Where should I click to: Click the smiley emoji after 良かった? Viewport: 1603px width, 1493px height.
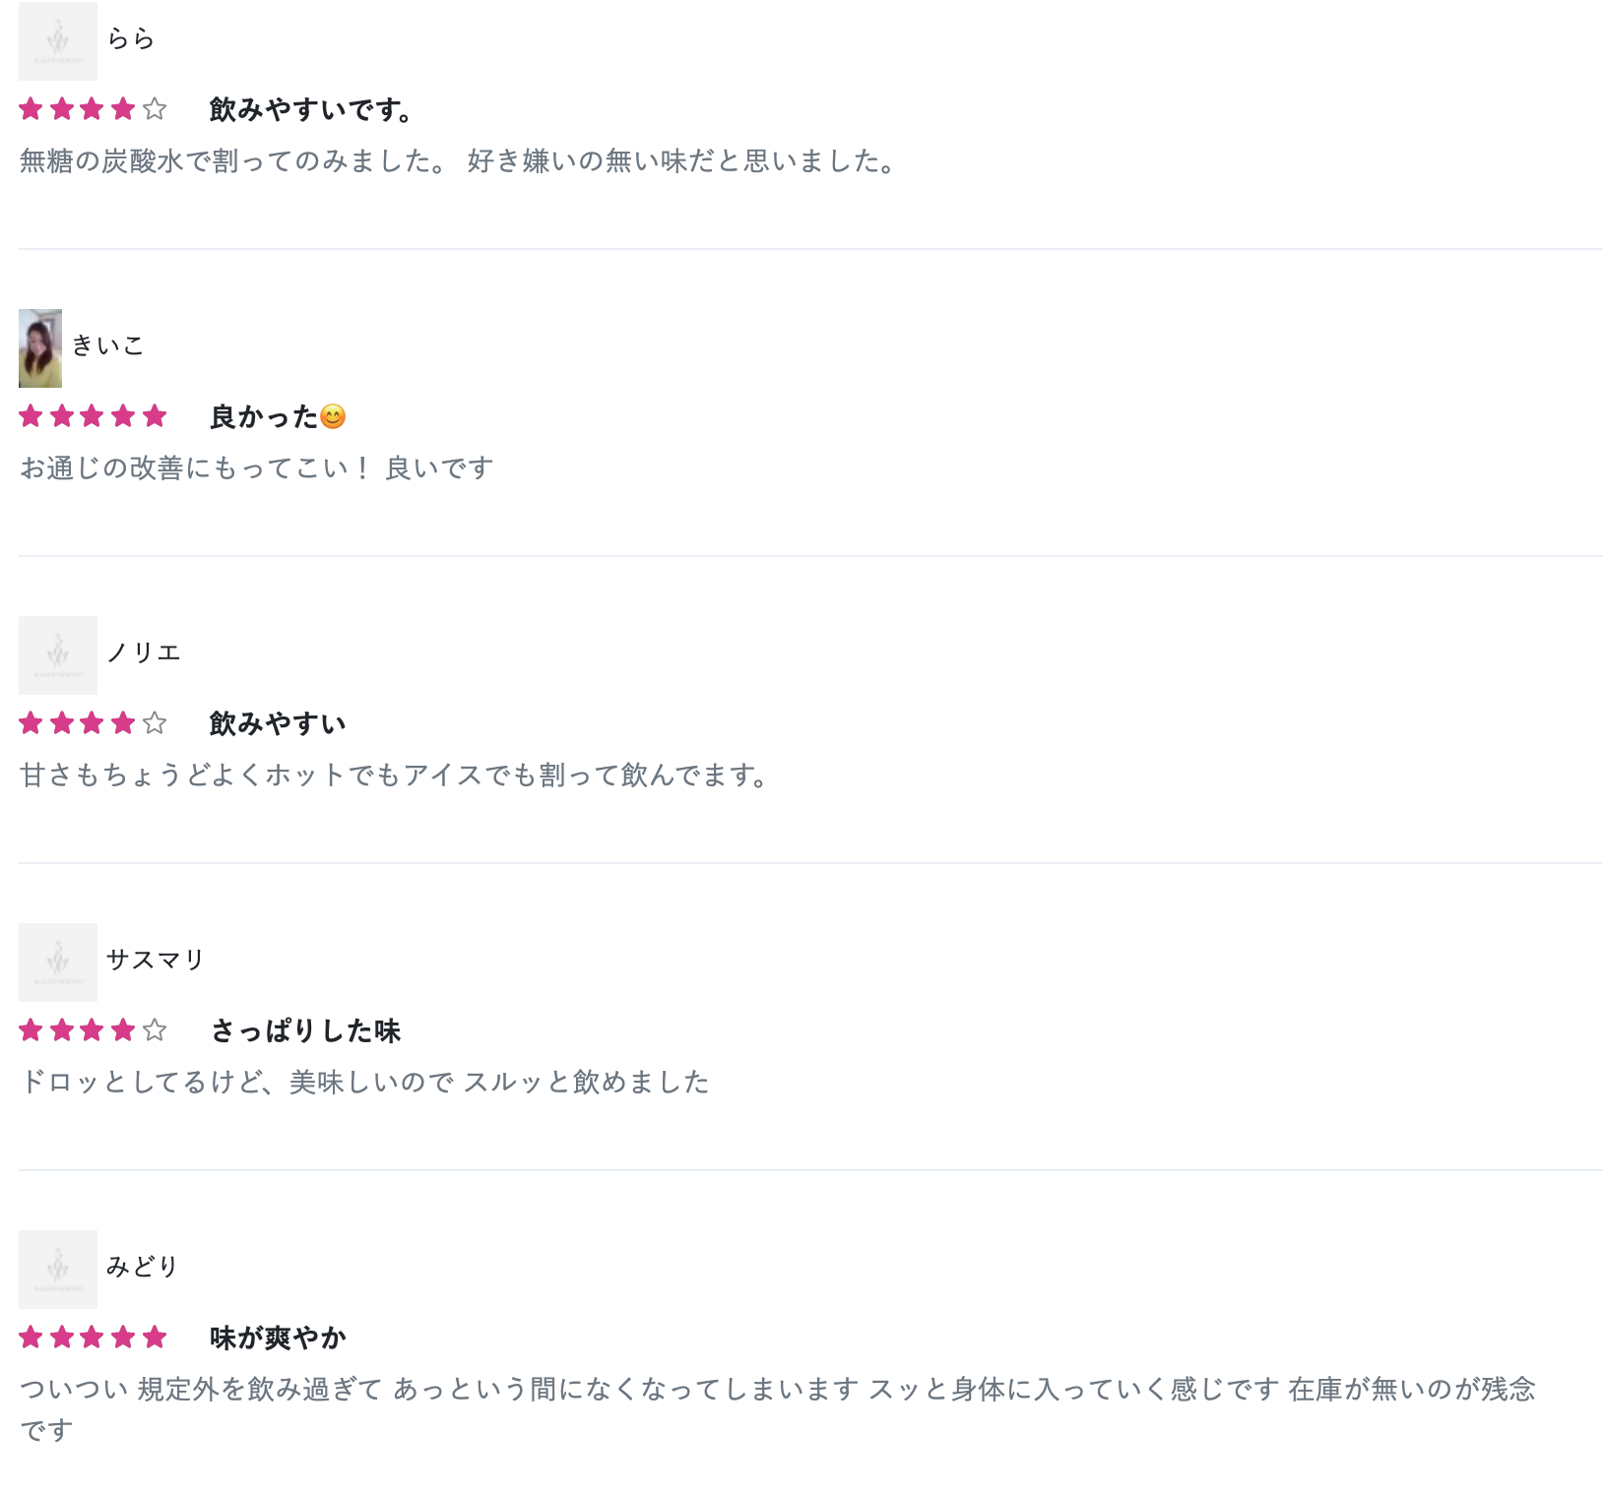tap(334, 416)
